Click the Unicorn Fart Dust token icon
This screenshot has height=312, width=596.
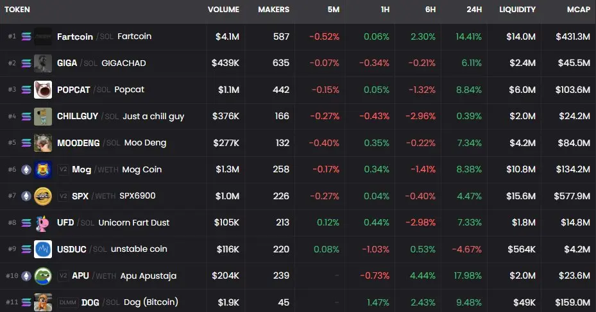click(x=43, y=222)
